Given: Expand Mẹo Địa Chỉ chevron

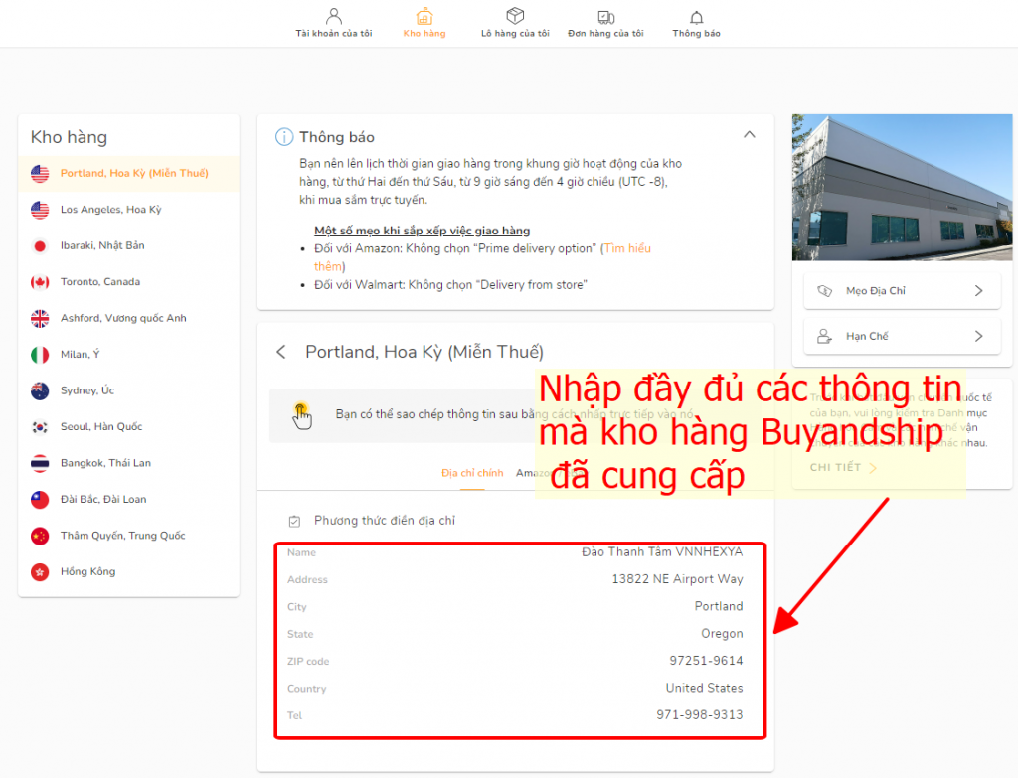Looking at the screenshot, I should pyautogui.click(x=978, y=291).
